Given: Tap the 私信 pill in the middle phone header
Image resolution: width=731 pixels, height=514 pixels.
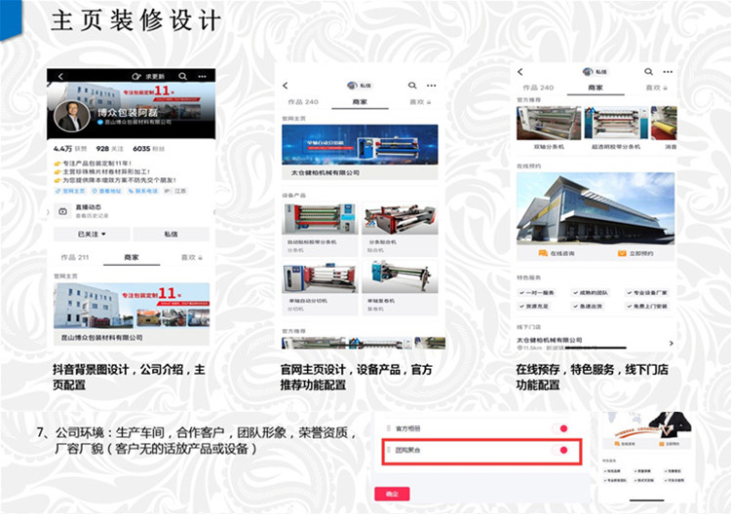Looking at the screenshot, I should click(x=360, y=86).
